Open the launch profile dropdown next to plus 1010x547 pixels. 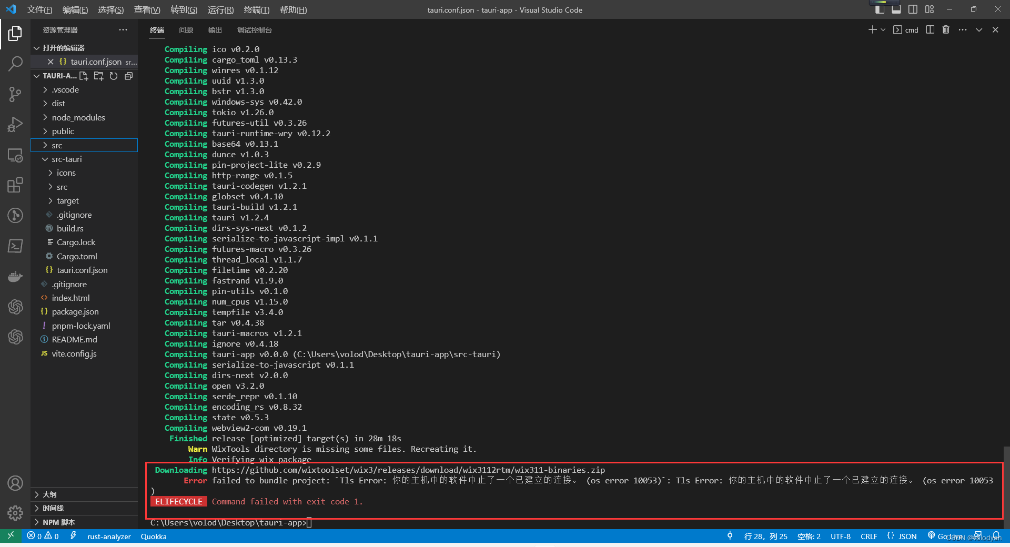pos(883,30)
